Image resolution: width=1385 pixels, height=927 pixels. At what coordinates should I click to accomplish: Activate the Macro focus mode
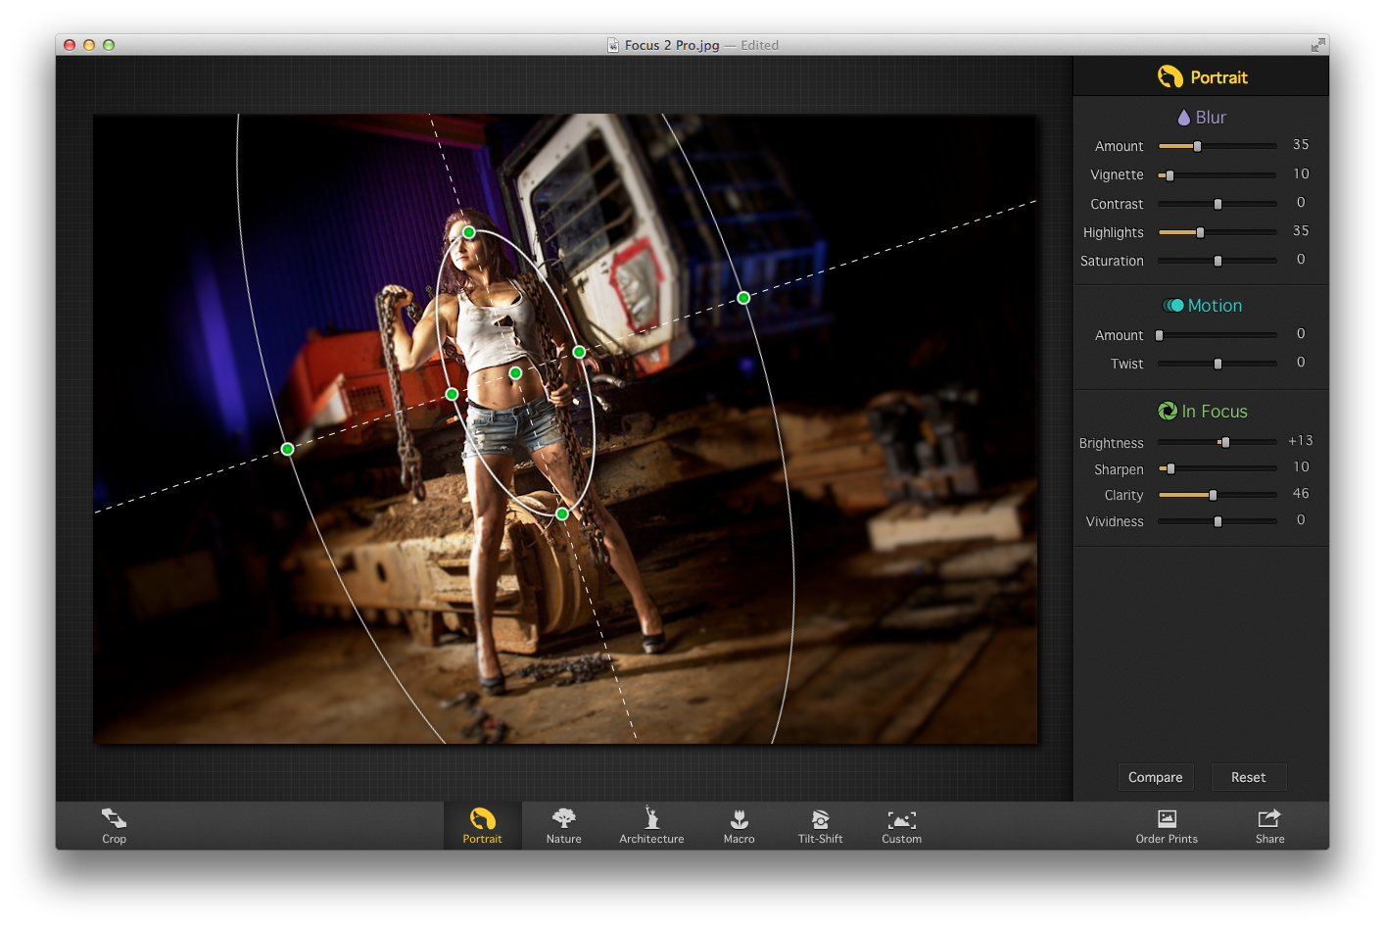click(x=739, y=825)
